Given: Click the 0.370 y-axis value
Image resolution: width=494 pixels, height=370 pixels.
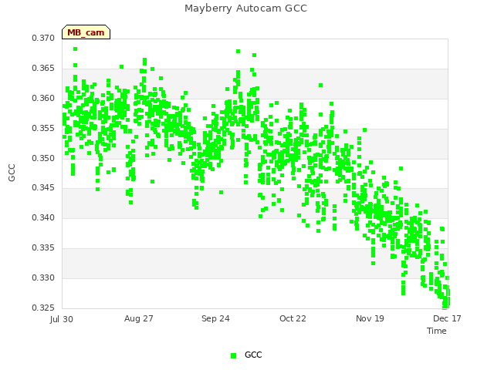Looking at the screenshot, I should pyautogui.click(x=43, y=39).
